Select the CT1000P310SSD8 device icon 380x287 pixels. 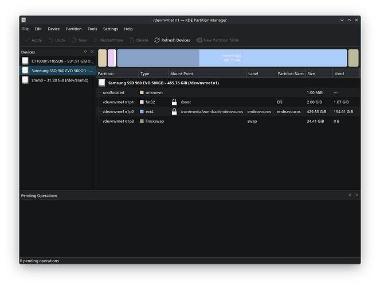25,61
